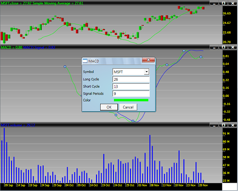Minimize the MSFT price chart panel
The height and width of the screenshot is (191, 238).
click(x=214, y=3)
